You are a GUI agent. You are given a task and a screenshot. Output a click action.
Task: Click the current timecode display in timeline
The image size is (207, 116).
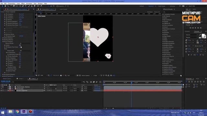click(x=6, y=81)
